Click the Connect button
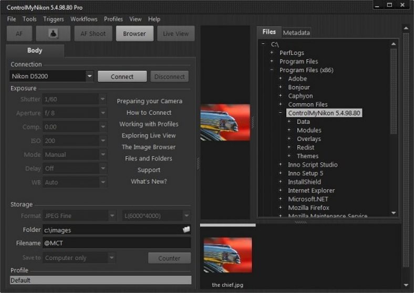414x293 pixels. (x=122, y=77)
